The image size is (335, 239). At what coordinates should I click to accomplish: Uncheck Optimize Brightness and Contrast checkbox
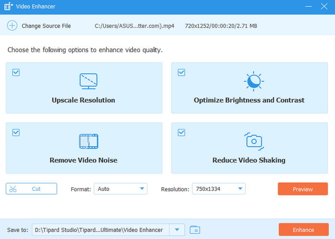pos(181,72)
